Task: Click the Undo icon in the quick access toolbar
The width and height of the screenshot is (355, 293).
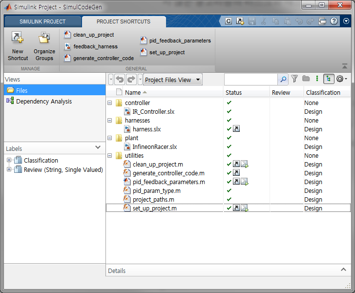Action: (299, 21)
